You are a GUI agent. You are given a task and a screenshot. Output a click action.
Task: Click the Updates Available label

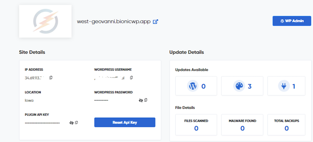pyautogui.click(x=192, y=70)
